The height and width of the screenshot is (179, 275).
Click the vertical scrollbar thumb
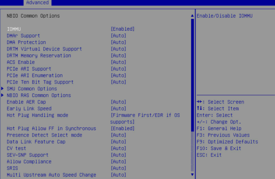click(x=192, y=75)
